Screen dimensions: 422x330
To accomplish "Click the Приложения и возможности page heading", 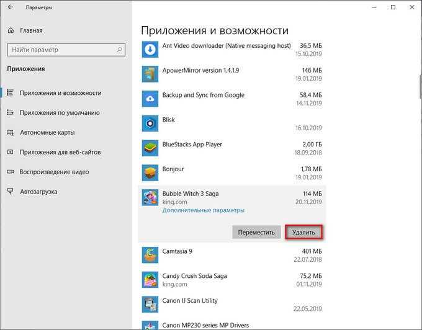I will pyautogui.click(x=215, y=30).
